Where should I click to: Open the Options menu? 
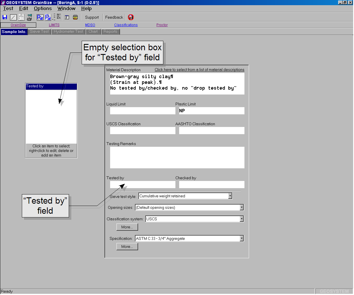(x=43, y=8)
